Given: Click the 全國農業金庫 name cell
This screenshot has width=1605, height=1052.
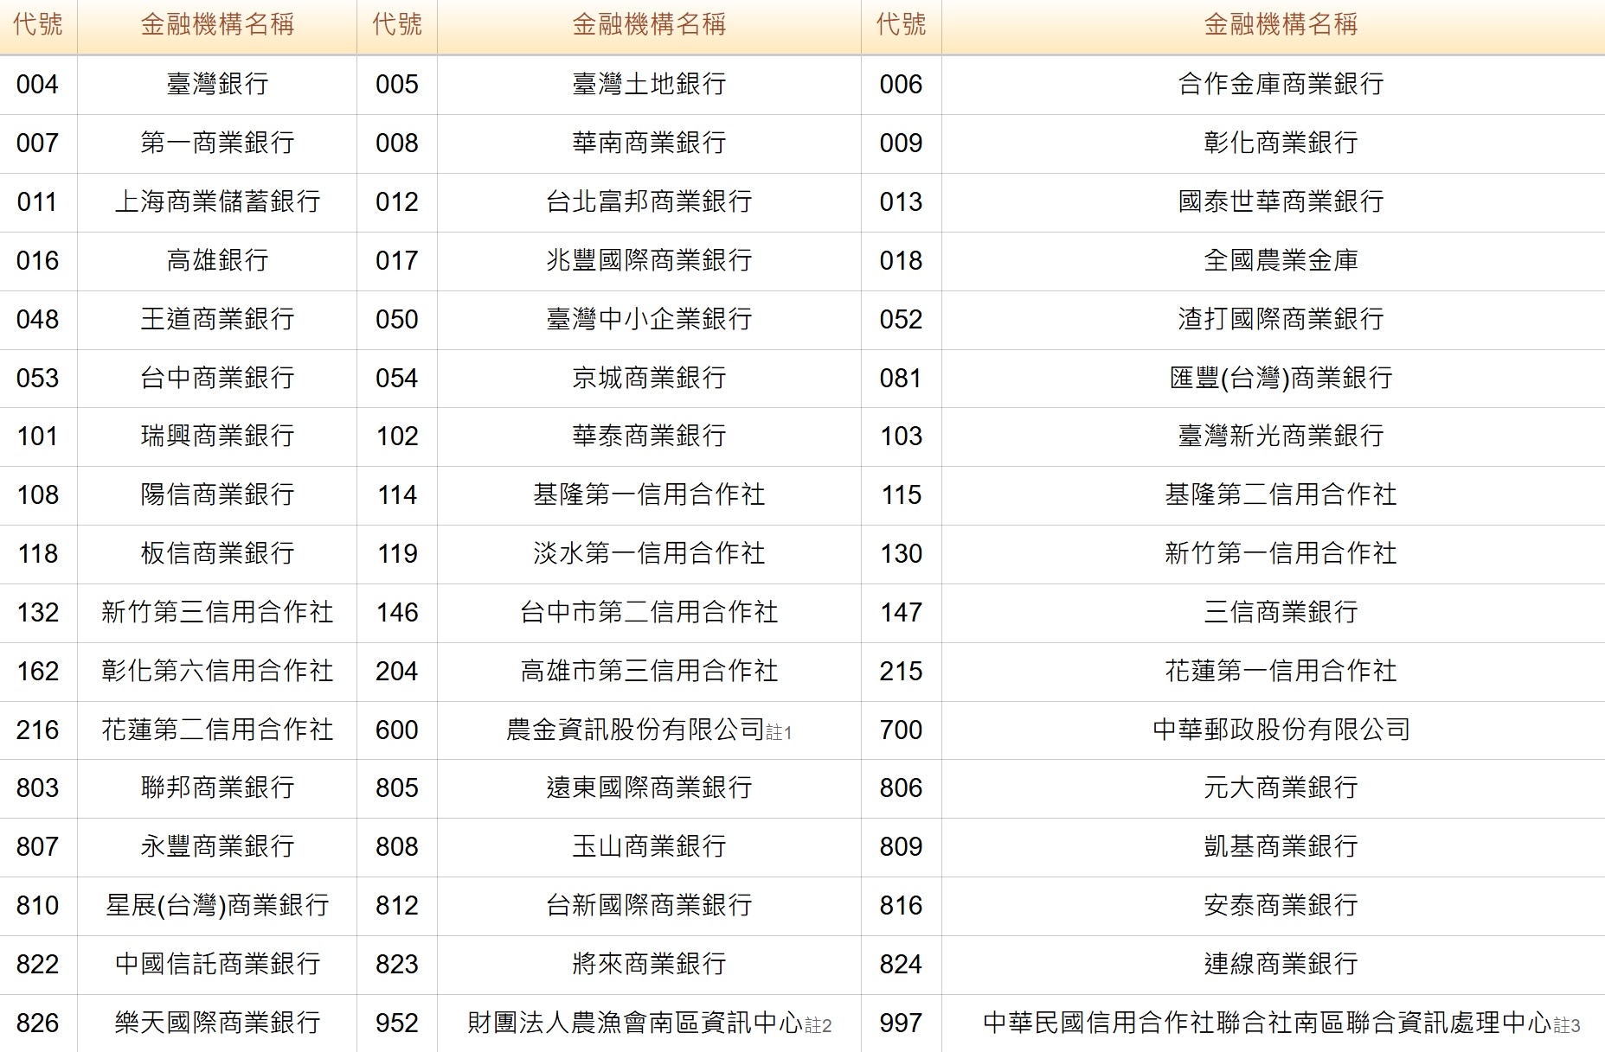Looking at the screenshot, I should point(1281,261).
